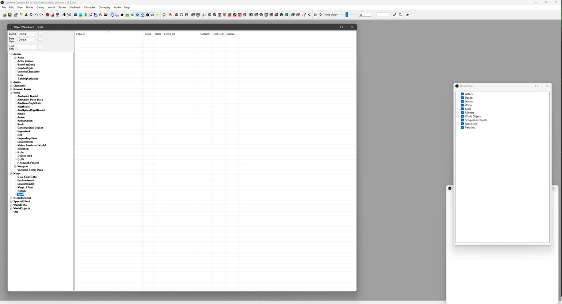Expand the Audio tree category
562x304 pixels.
point(11,82)
